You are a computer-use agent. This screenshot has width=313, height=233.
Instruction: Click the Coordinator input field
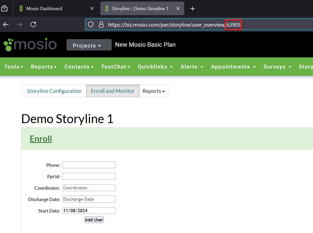(x=89, y=188)
